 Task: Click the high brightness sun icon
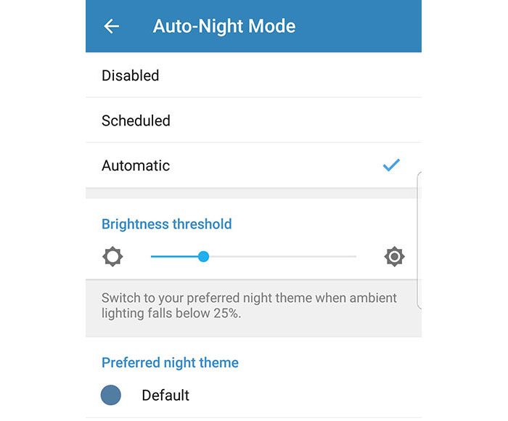pos(394,256)
